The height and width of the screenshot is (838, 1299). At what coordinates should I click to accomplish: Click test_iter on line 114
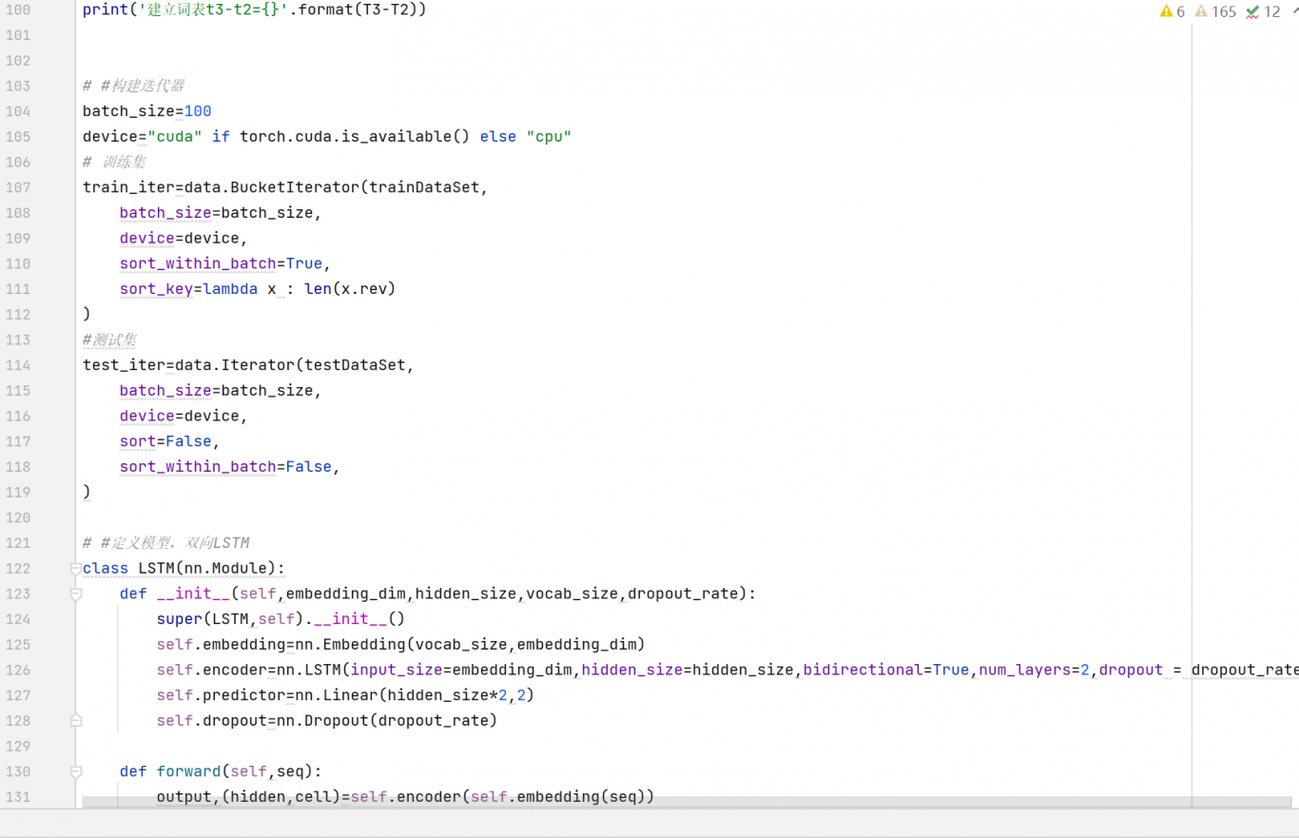tap(124, 365)
